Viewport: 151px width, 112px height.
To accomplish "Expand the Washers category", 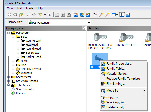I will coord(13,73).
